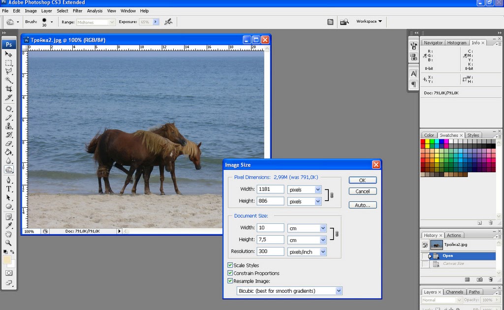Viewport: 504px width, 310px height.
Task: Toggle Quick Mask mode
Action: point(9,273)
